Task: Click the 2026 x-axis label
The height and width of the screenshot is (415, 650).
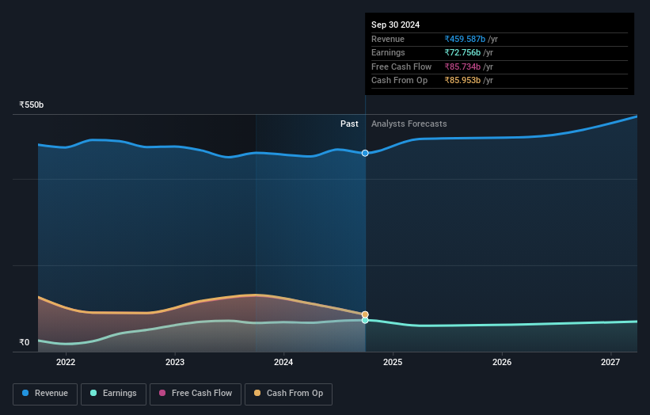Action: tap(502, 362)
